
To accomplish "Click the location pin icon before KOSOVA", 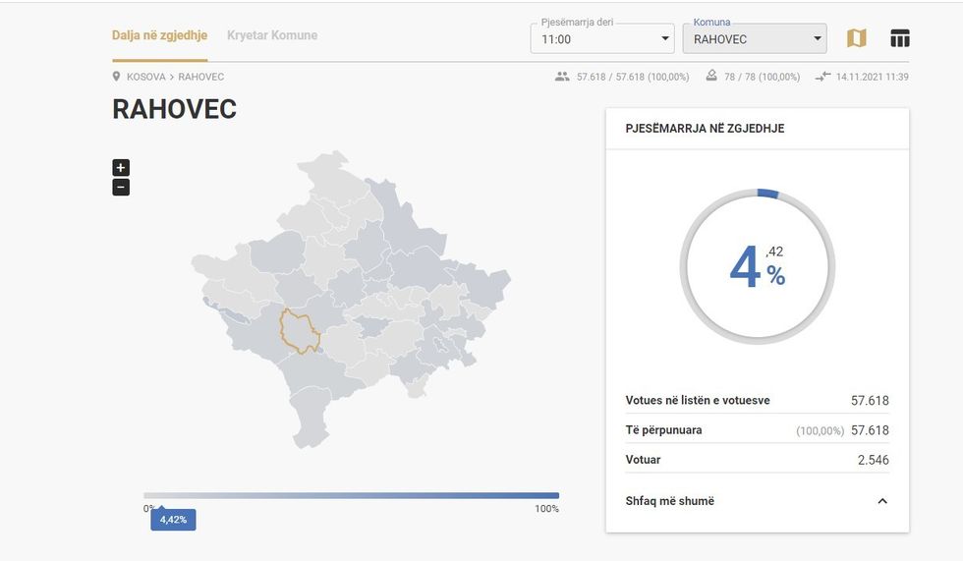I will point(117,77).
